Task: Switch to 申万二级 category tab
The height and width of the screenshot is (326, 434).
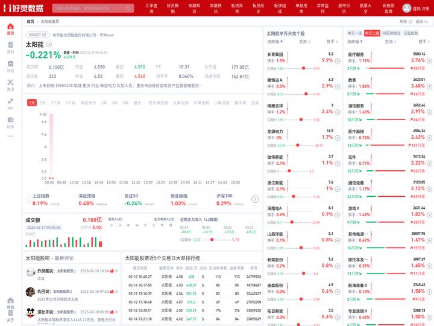Action: pos(372,33)
